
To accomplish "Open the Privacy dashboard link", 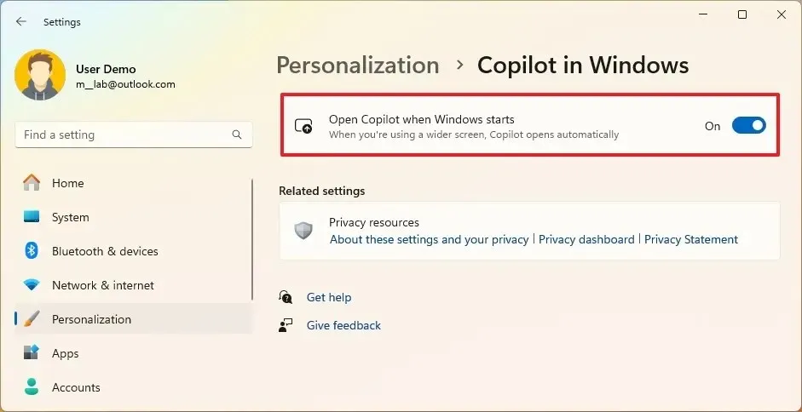I will tap(586, 240).
